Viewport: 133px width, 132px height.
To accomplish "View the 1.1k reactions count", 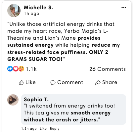I will point(31,69).
